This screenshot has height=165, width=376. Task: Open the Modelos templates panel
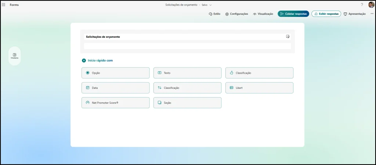tap(14, 56)
